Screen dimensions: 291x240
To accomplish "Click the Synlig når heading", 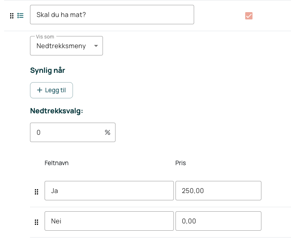I will [x=47, y=70].
